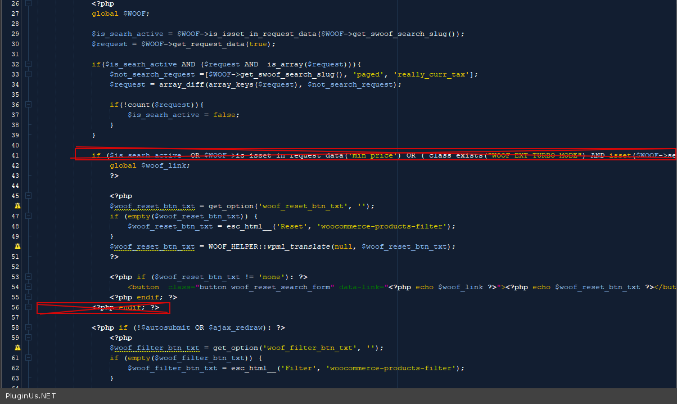Click line number 27 in the gutter

[15, 14]
